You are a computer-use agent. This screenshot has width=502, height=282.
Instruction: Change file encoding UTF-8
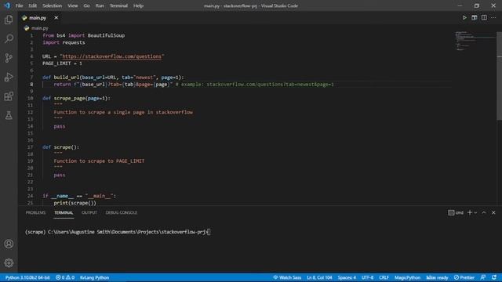[367, 277]
